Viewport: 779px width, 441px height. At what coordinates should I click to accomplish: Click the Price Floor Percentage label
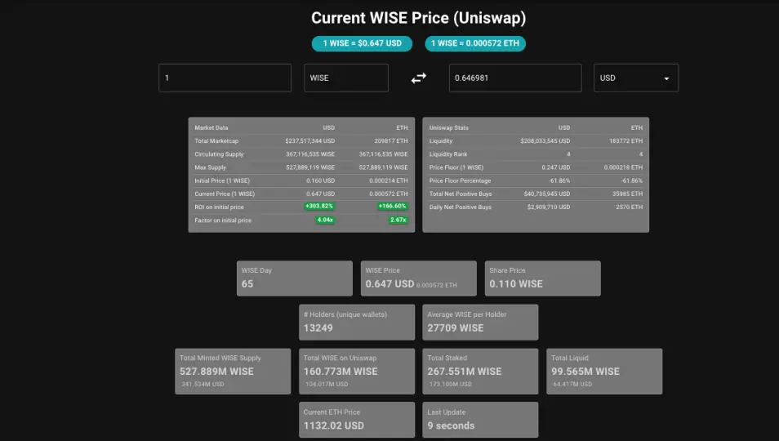(460, 180)
